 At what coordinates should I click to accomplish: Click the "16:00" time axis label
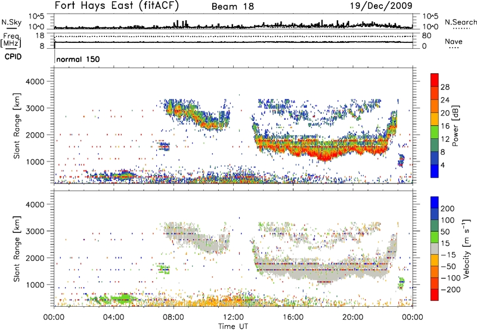[293, 317]
